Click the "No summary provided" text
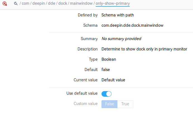Screen dimensions: 193x117 [x=121, y=39]
